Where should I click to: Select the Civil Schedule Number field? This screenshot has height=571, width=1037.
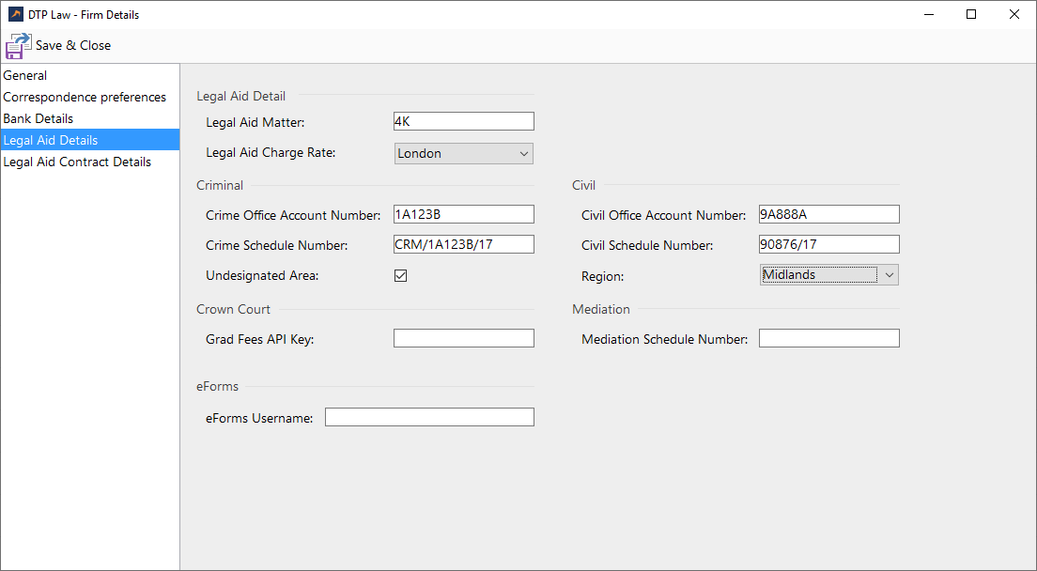(828, 244)
